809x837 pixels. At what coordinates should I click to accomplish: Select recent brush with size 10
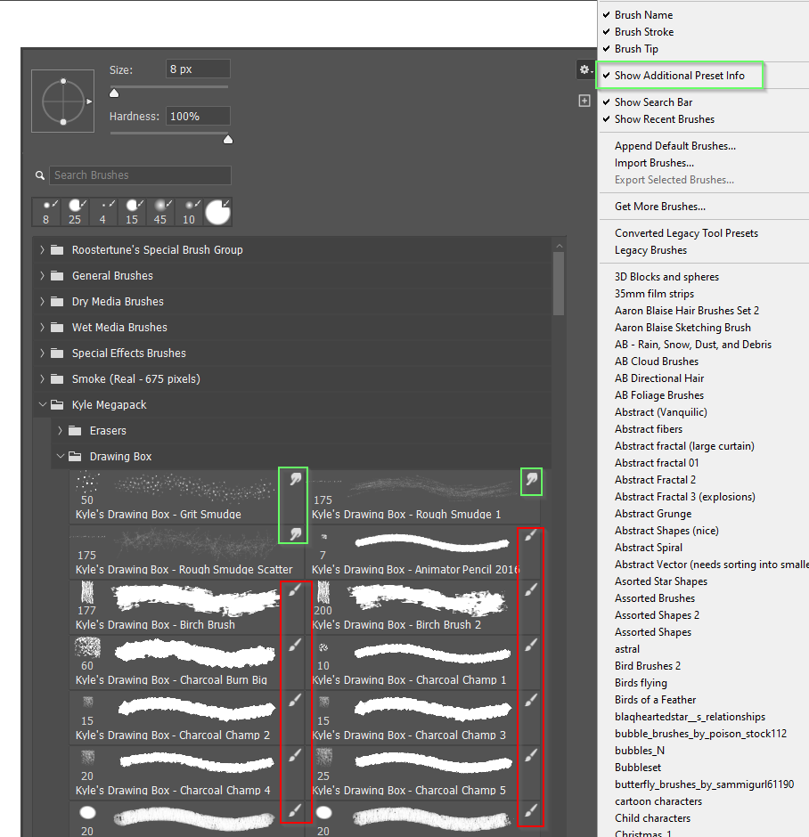click(189, 212)
